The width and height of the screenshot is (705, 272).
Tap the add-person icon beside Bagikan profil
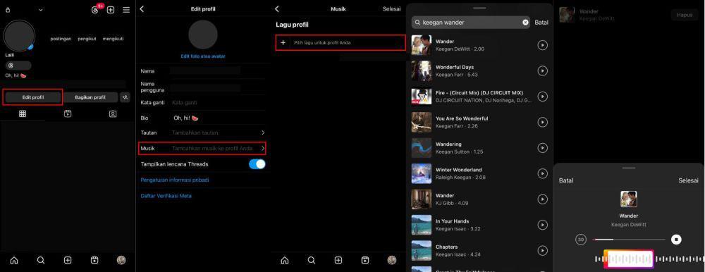tap(125, 97)
